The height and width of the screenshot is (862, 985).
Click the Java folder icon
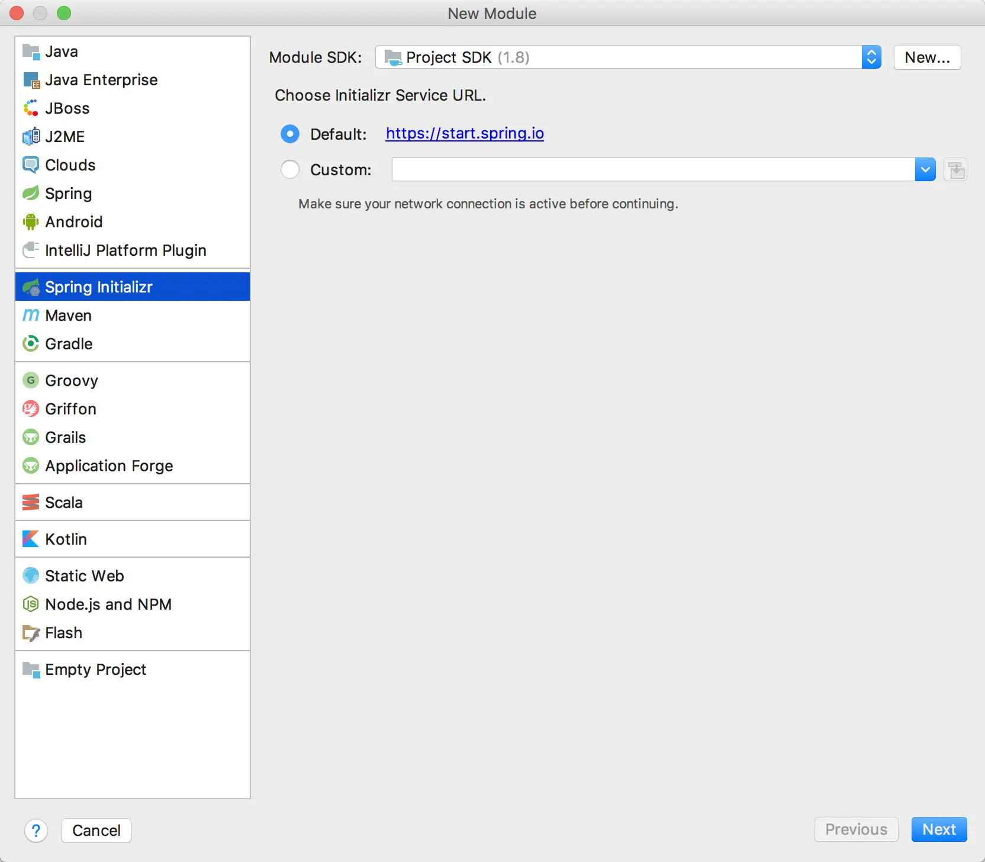pyautogui.click(x=31, y=52)
